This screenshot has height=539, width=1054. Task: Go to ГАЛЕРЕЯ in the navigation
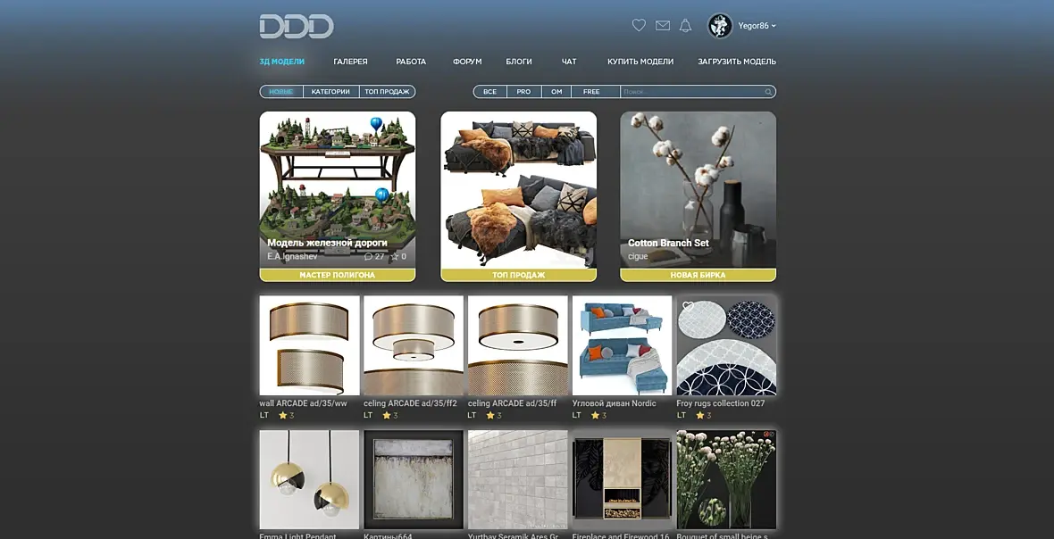(x=350, y=61)
